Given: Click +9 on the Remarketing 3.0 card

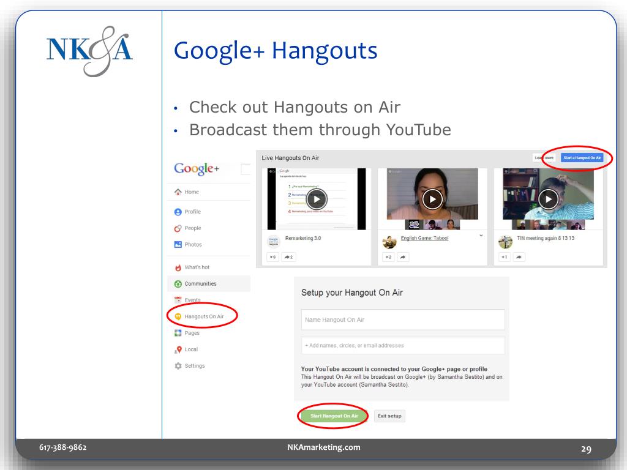Looking at the screenshot, I should click(x=272, y=257).
